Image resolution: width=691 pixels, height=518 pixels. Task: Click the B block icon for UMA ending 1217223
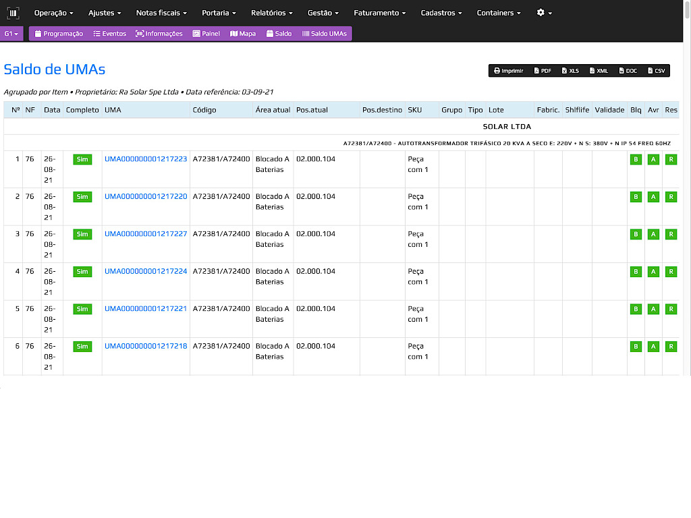[x=636, y=159]
